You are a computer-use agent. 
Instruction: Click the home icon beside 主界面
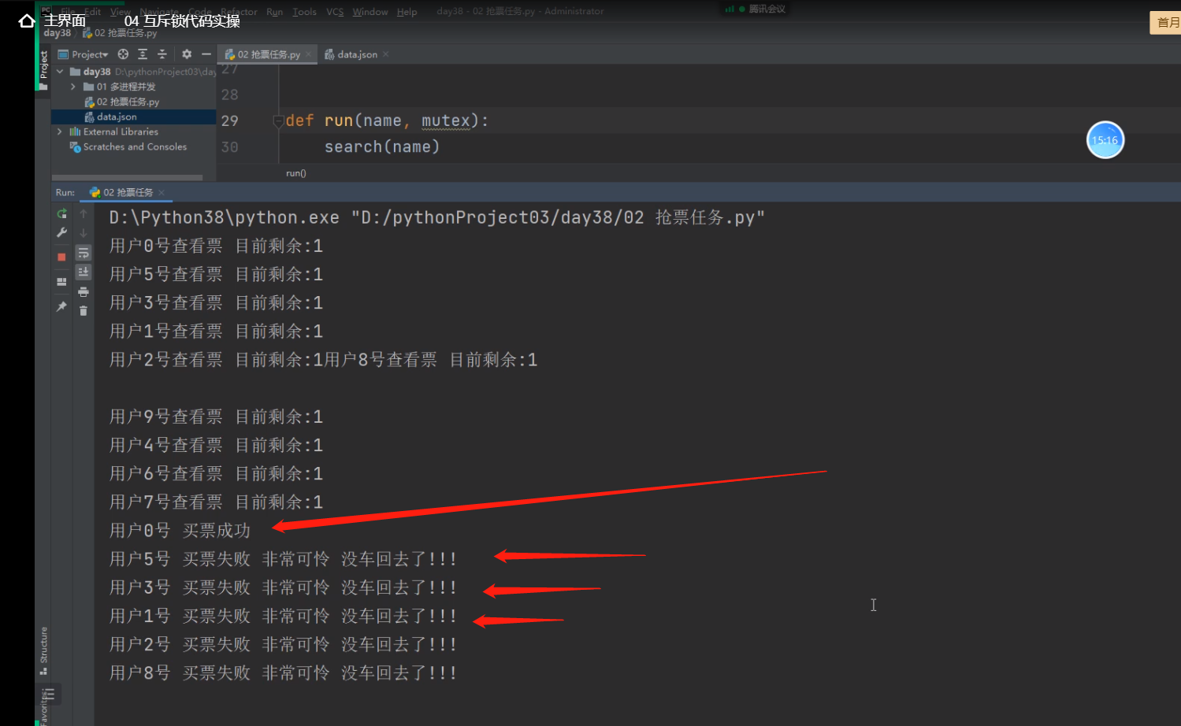point(27,20)
